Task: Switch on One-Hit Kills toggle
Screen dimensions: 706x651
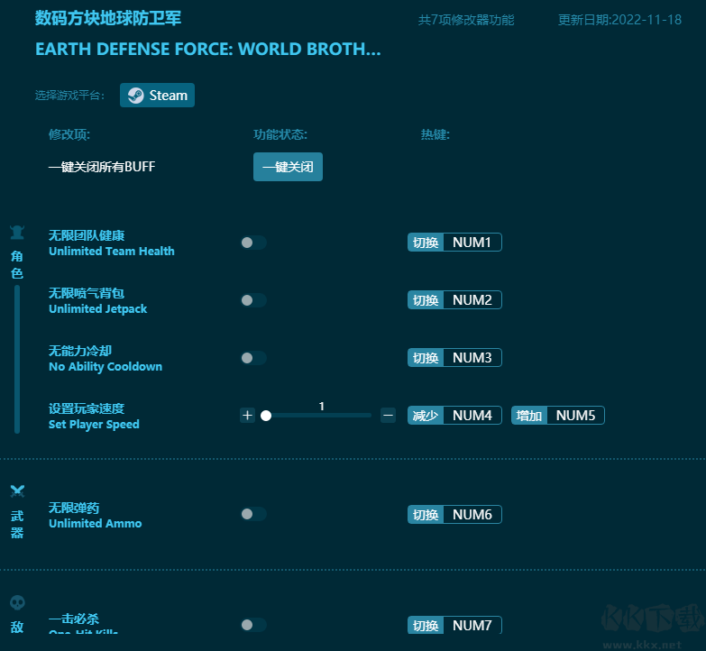Action: [x=253, y=625]
